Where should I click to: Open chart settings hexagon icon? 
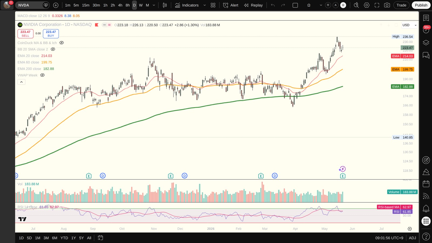[366, 5]
